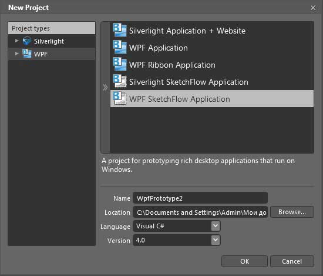Click the Cancel button
323x276 pixels.
[x=292, y=261]
